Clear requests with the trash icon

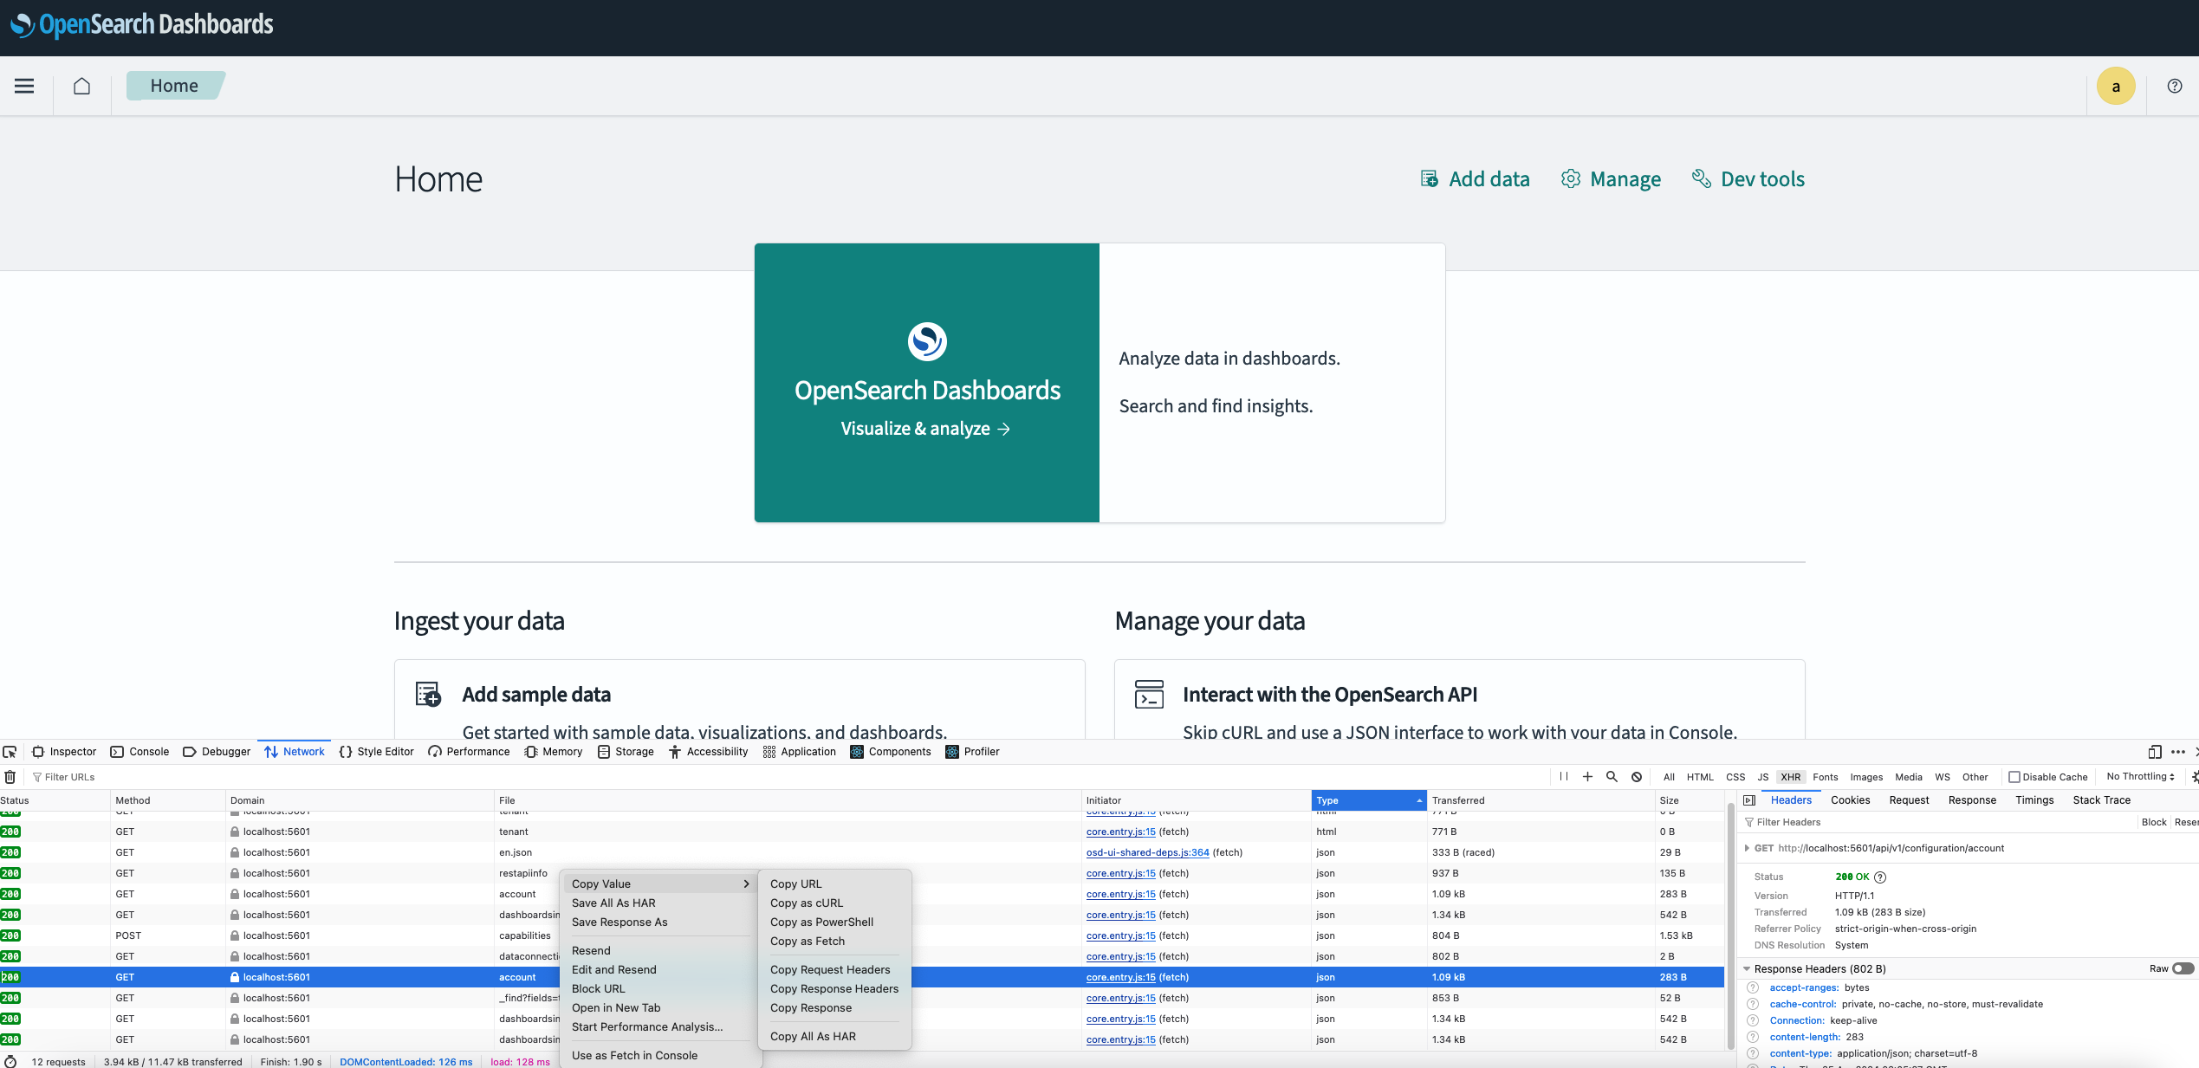[10, 777]
